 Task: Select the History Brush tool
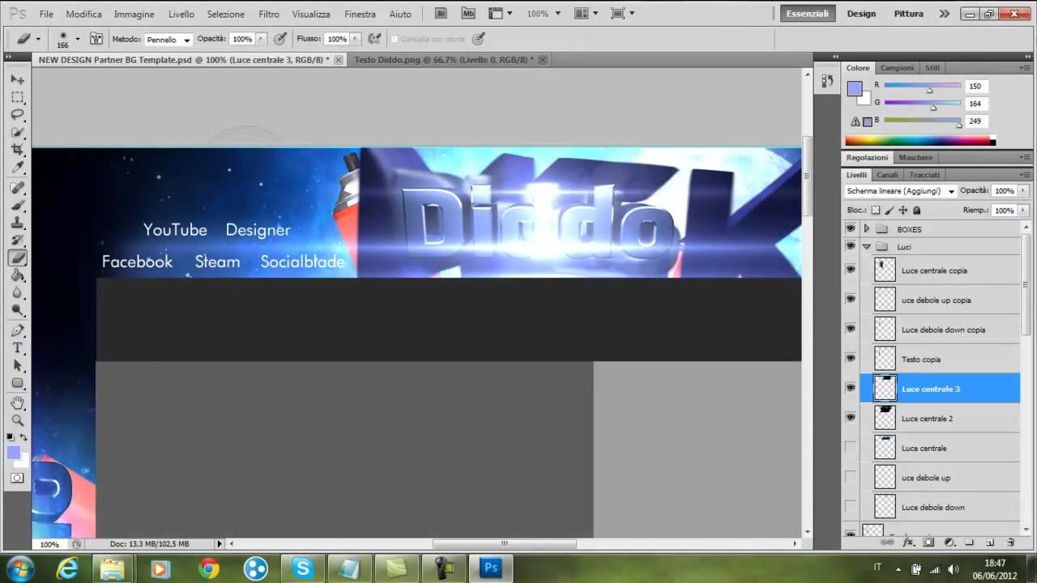pos(18,241)
